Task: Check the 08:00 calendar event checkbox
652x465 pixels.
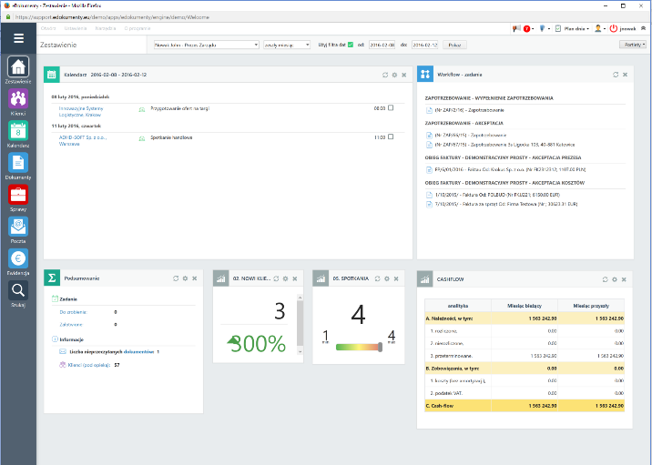Action: 391,108
